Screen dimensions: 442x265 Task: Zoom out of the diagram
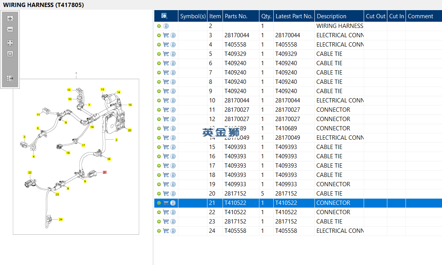click(10, 29)
